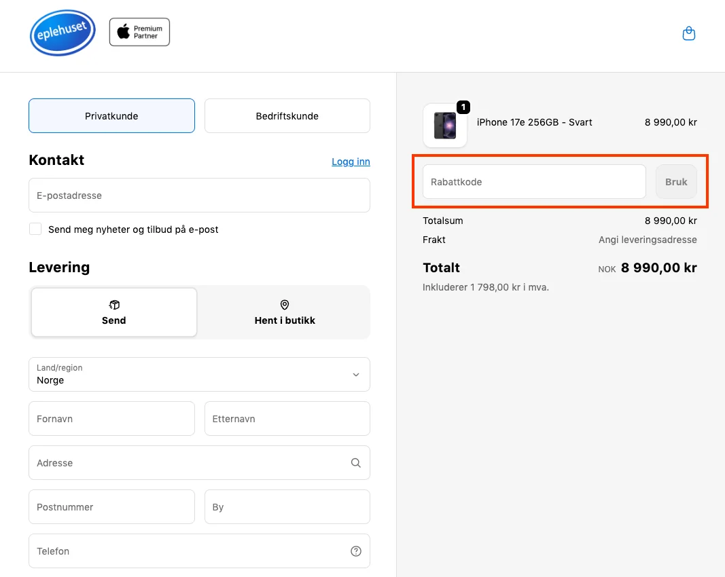Click the Apple Premium Partner badge

[140, 33]
